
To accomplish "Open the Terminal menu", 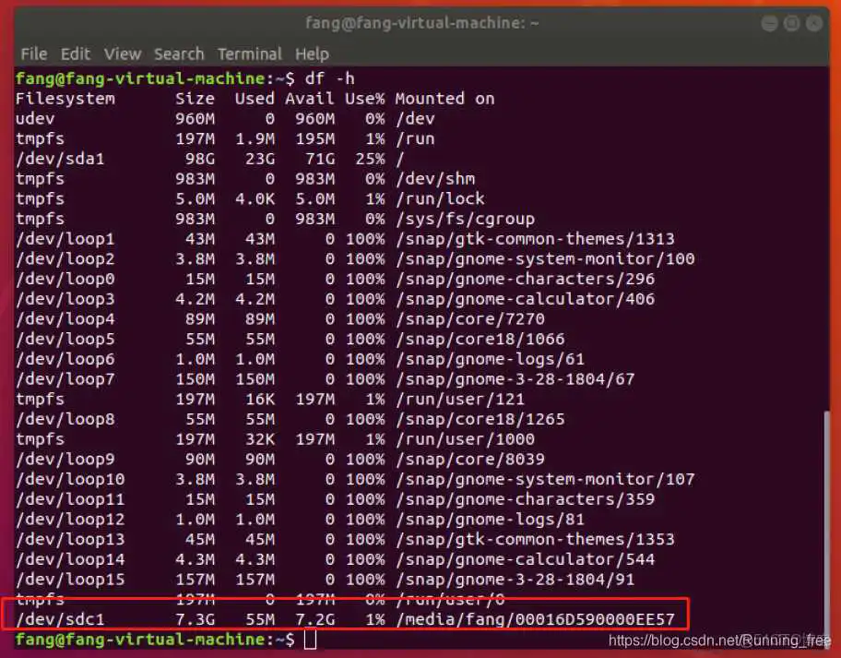I will [x=249, y=54].
